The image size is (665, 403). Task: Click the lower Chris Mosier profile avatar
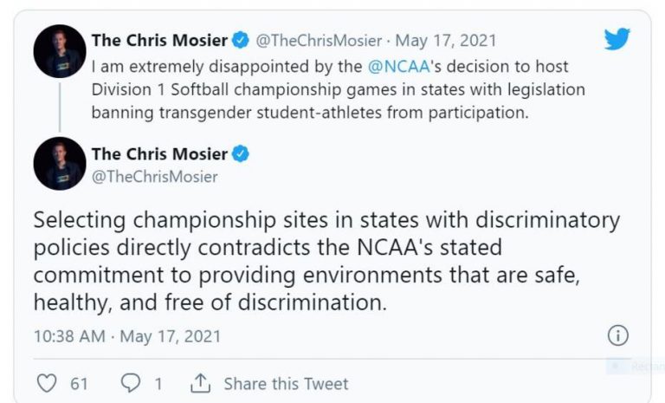point(59,163)
